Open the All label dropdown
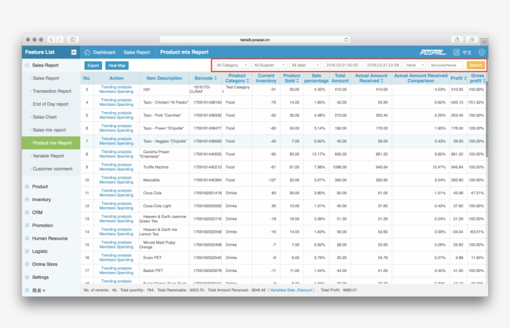The height and width of the screenshot is (328, 510). point(305,65)
